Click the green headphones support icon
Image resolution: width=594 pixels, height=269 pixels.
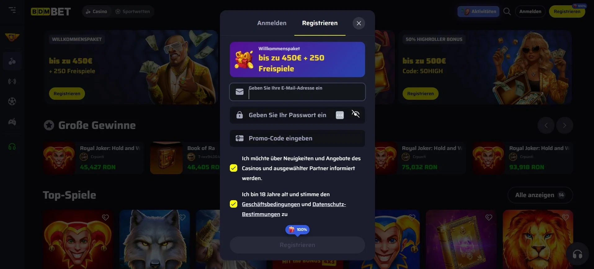(x=12, y=147)
